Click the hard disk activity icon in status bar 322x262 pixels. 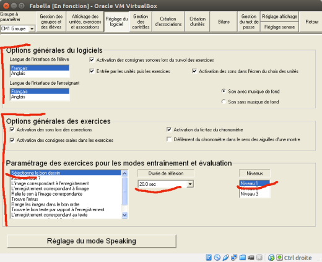tap(209, 257)
